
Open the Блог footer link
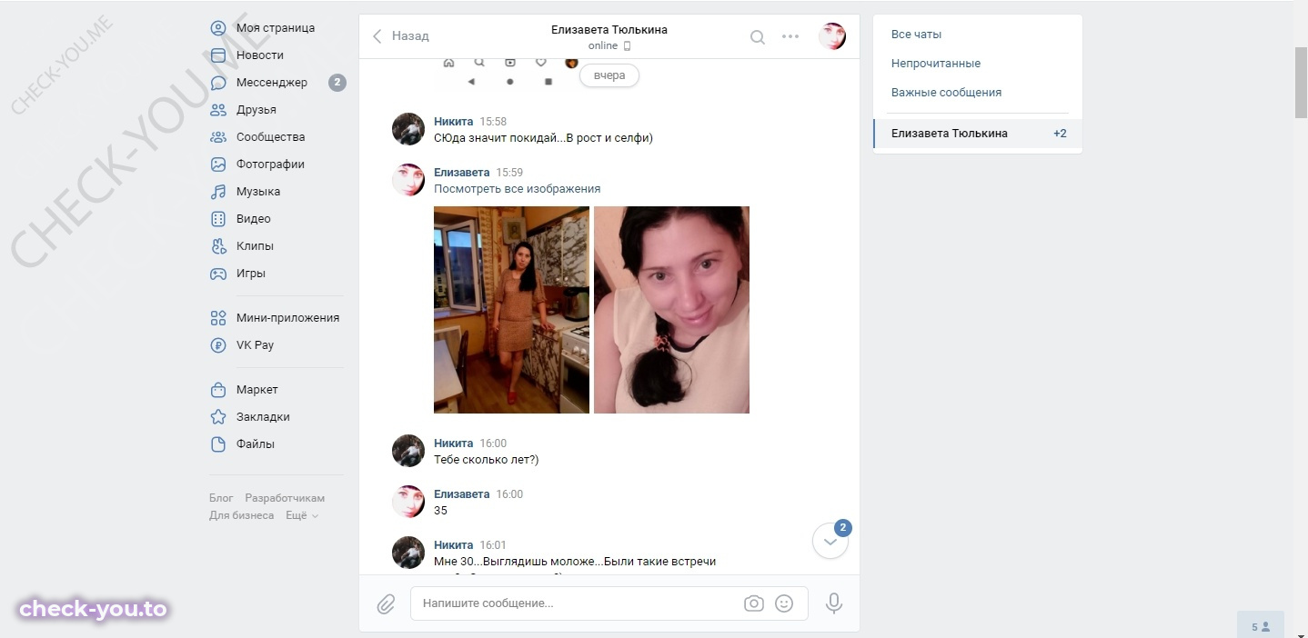click(221, 498)
